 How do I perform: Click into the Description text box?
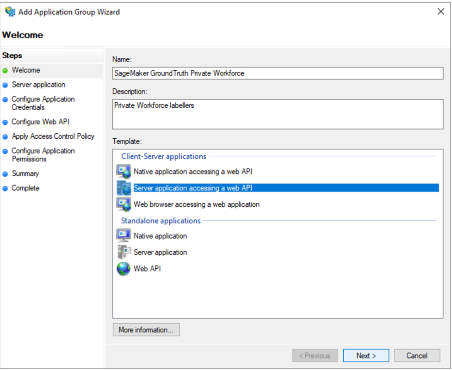(x=278, y=114)
